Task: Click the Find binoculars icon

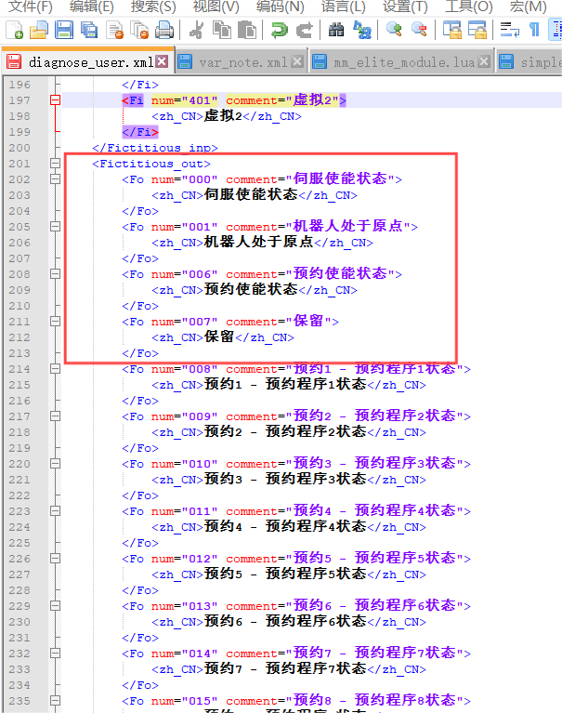Action: (x=336, y=31)
